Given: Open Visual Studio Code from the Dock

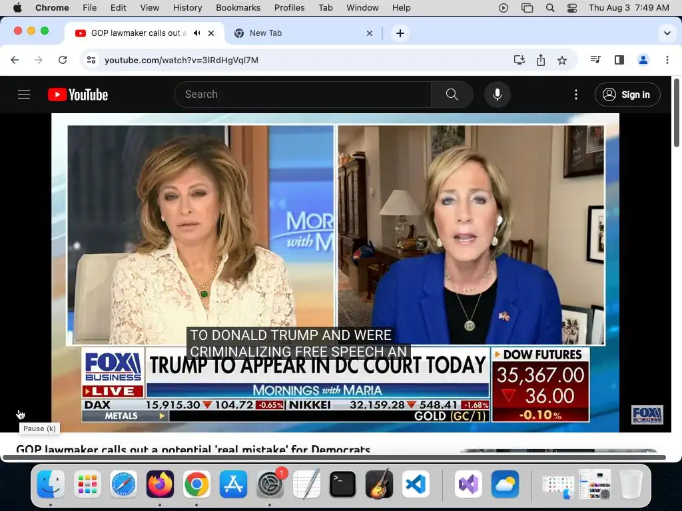Looking at the screenshot, I should pos(416,484).
